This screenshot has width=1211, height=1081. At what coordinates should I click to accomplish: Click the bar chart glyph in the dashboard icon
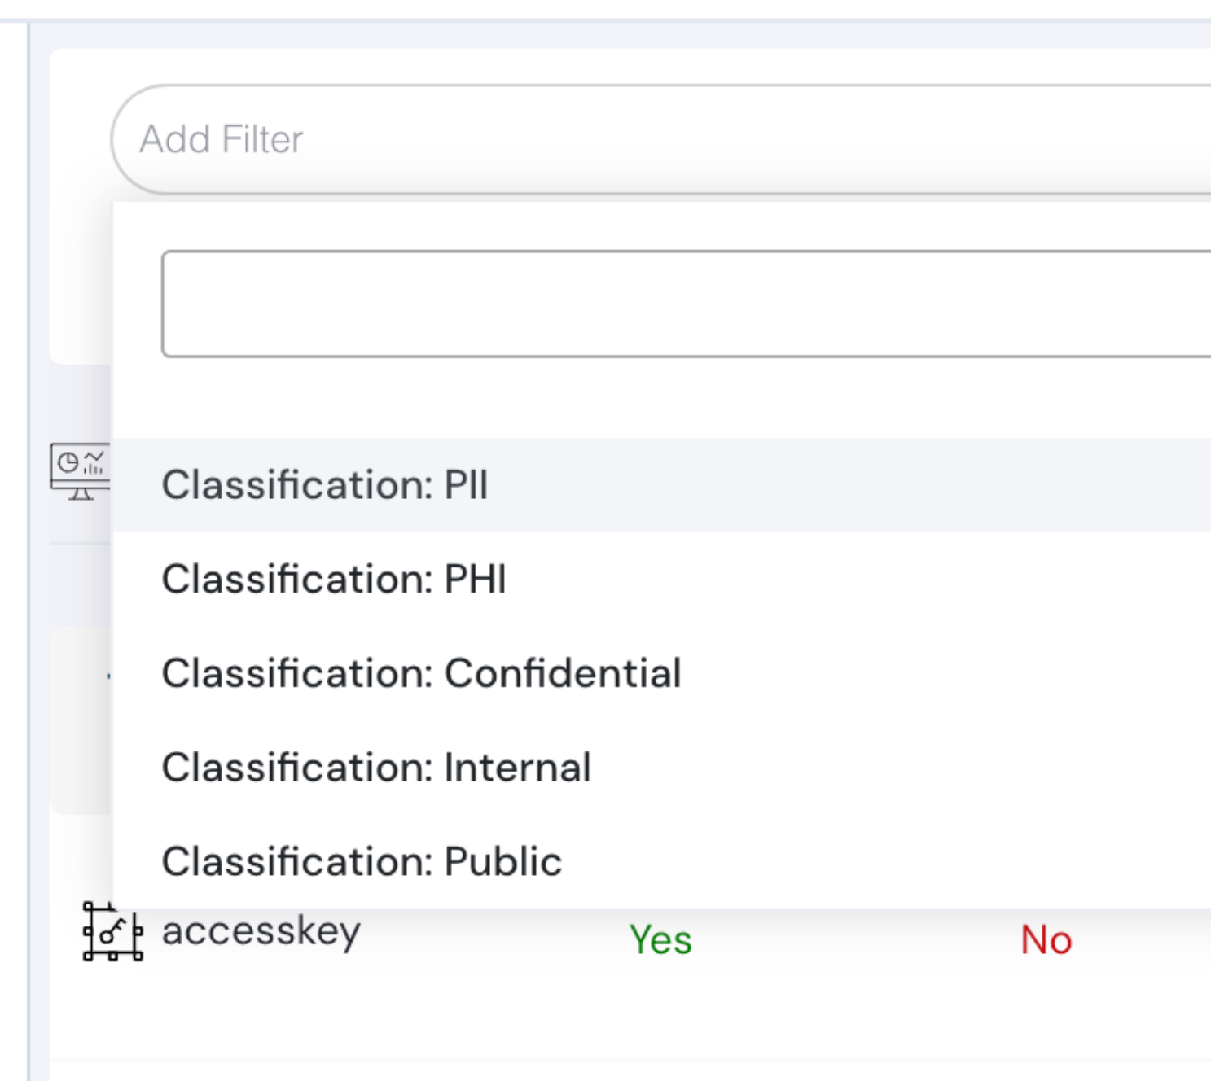[x=94, y=470]
